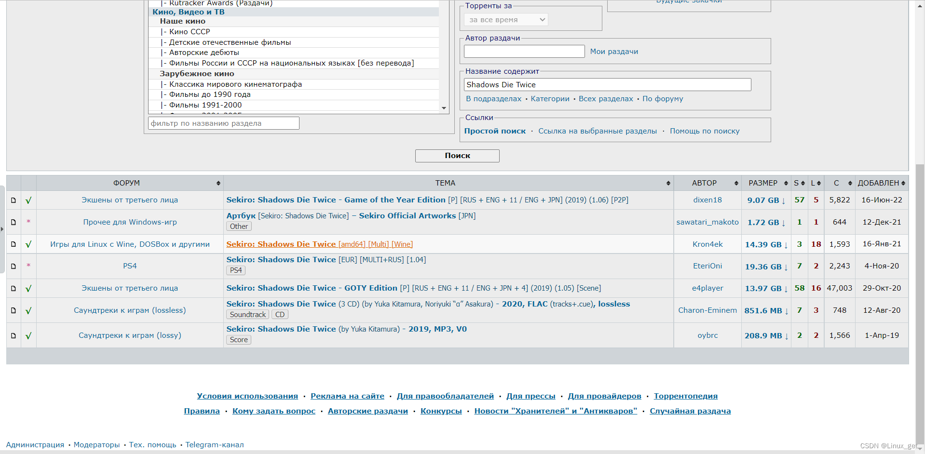Focus the Автор раздачи input field

click(x=524, y=52)
